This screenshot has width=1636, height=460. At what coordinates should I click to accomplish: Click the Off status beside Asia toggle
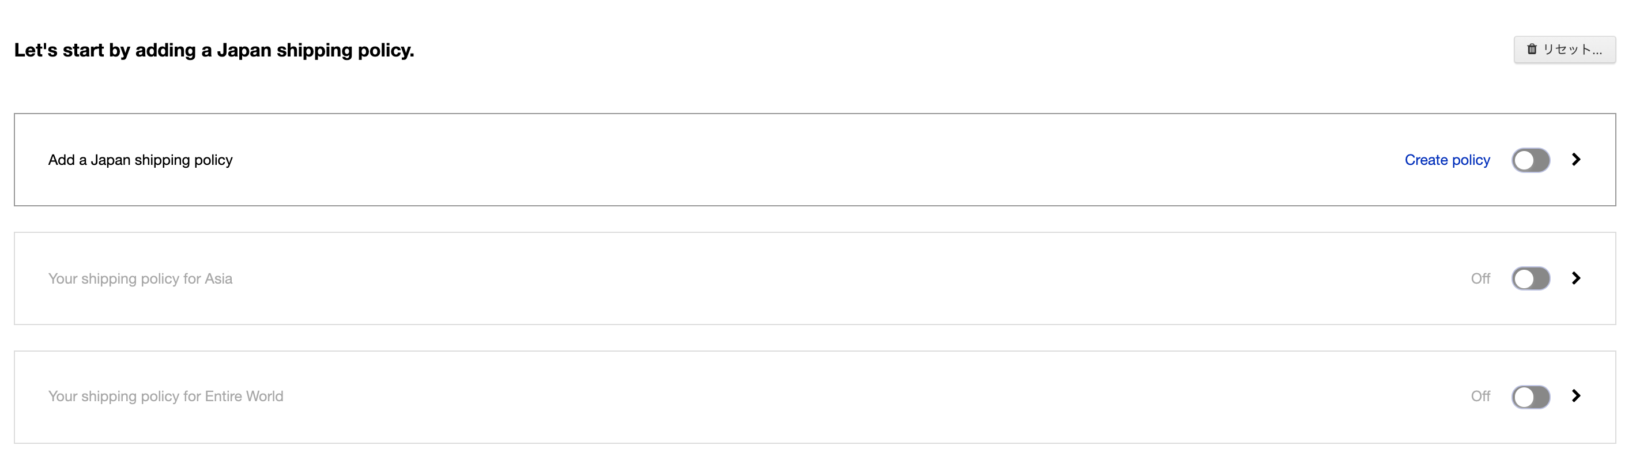click(1480, 278)
